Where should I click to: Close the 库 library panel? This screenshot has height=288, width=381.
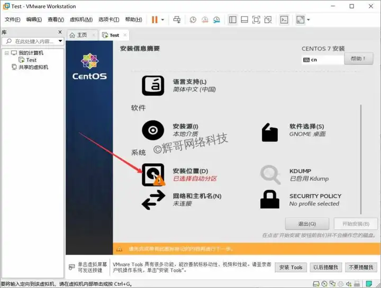(60, 32)
